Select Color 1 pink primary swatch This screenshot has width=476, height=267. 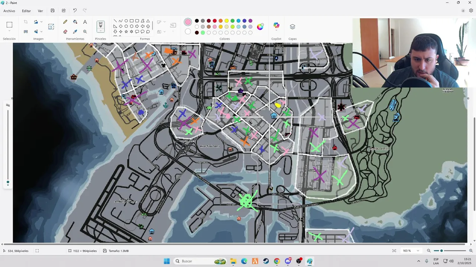(188, 22)
